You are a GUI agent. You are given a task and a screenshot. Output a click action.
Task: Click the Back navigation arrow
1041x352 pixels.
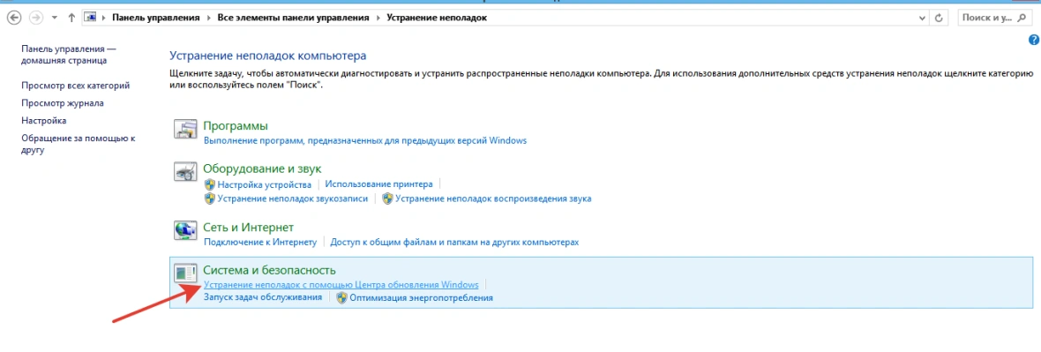(x=15, y=18)
